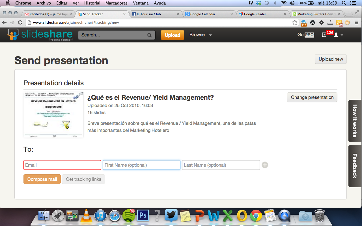The width and height of the screenshot is (362, 226).
Task: Open QuickTime Player from dock
Action: pyautogui.click(x=284, y=216)
